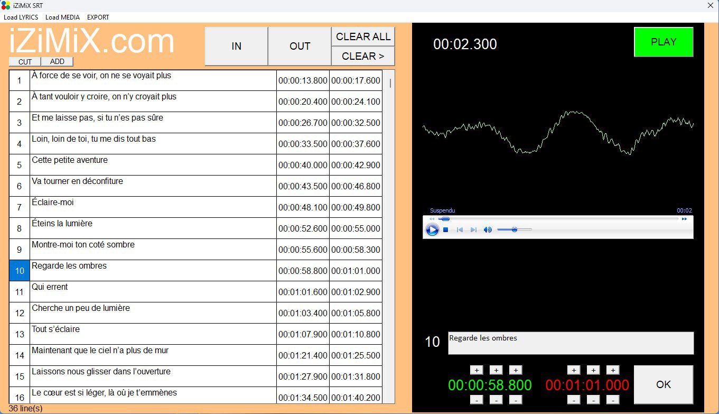Screen dimensions: 719x414
Task: Click the rightmost minus below the green IN time
Action: click(516, 400)
